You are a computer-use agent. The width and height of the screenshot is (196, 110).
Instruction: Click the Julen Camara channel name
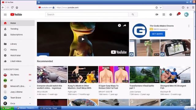coord(135,92)
